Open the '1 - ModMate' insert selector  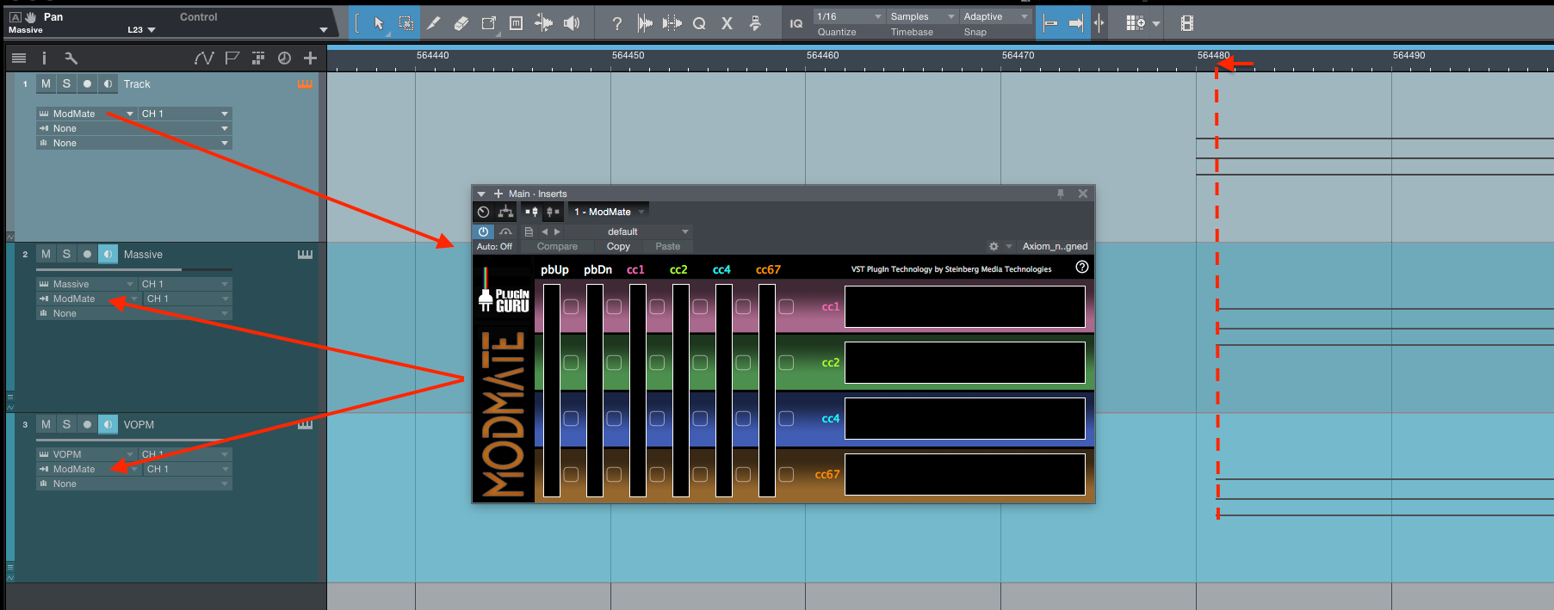(x=610, y=212)
